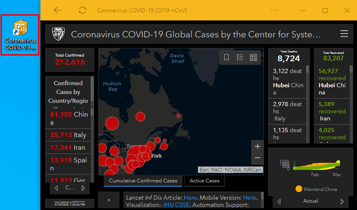Show the map legend list
The height and width of the screenshot is (210, 357).
coord(240,57)
